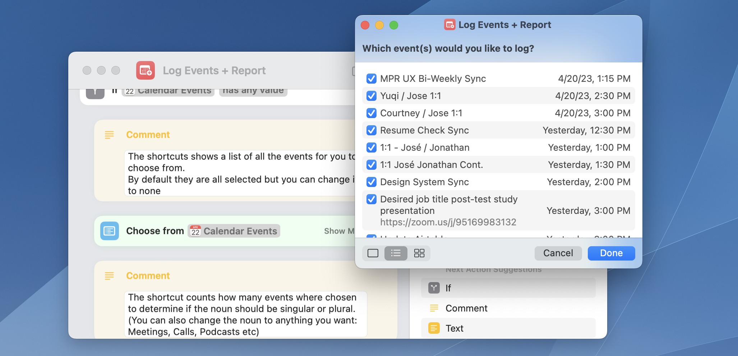Viewport: 738px width, 356px height.
Task: Uncheck the MPR UX Bi-Weekly Sync event
Action: (372, 79)
